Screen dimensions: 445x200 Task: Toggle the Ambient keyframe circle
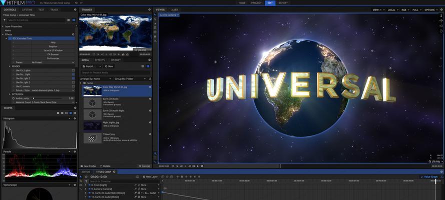[x=14, y=98]
